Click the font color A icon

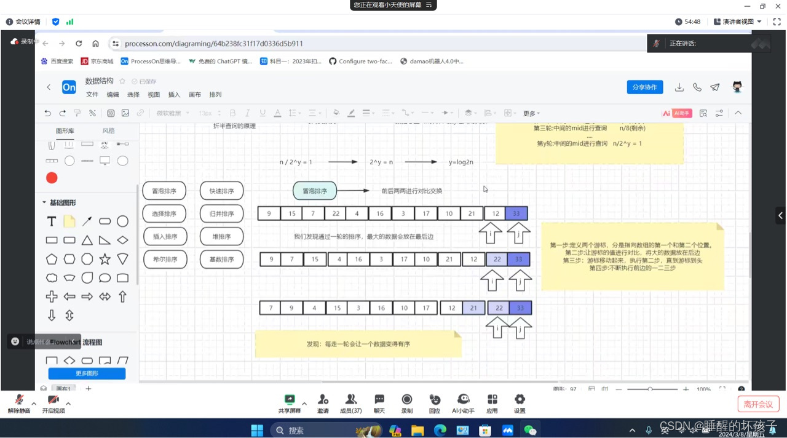(277, 113)
